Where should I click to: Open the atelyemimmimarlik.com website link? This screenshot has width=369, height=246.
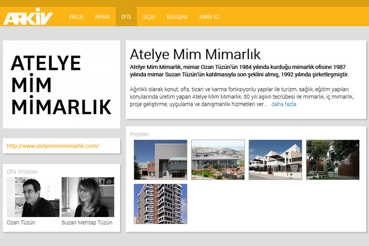coord(53,146)
